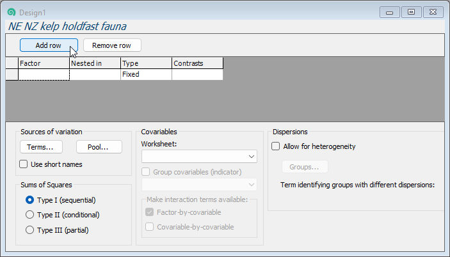
Task: Click the Remove row button
Action: tap(112, 45)
